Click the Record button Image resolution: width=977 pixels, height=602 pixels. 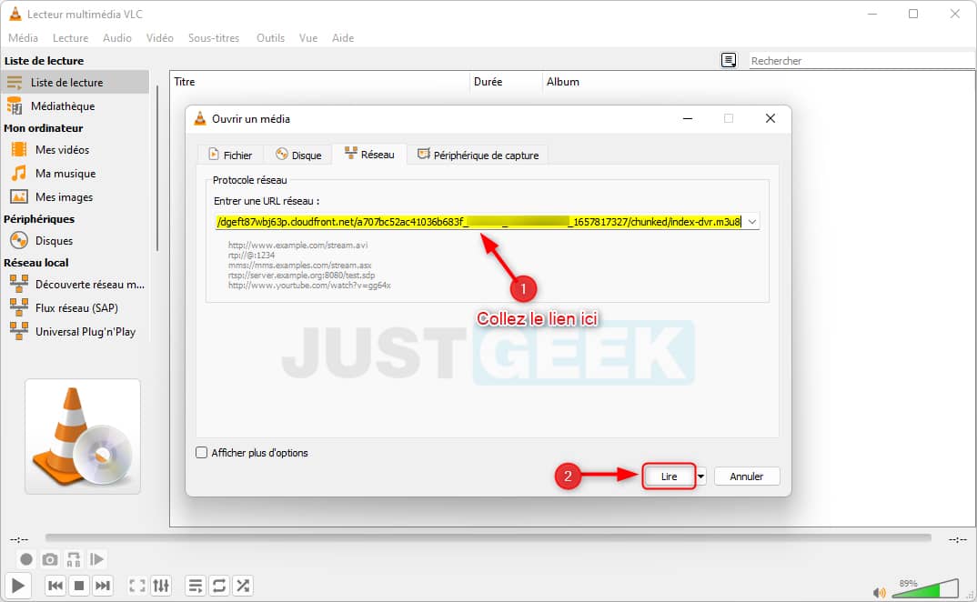click(x=25, y=559)
